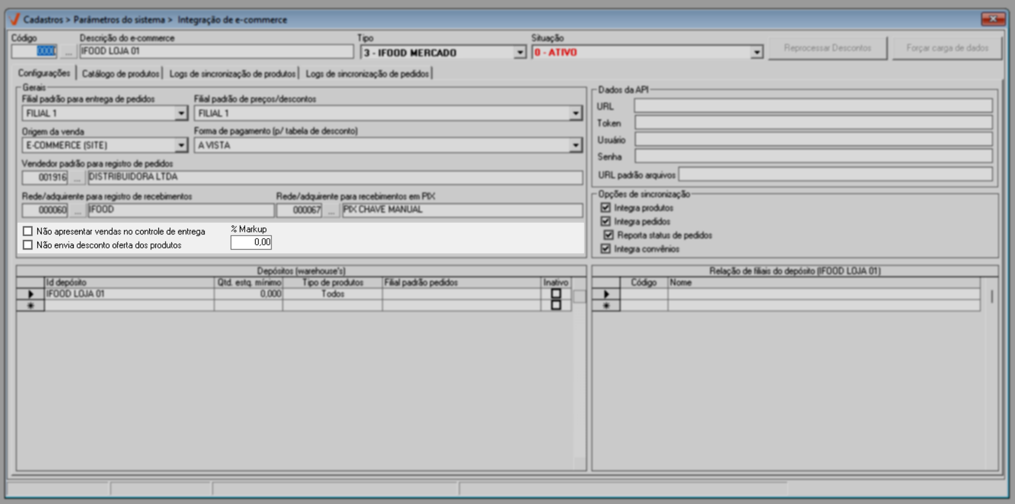Image resolution: width=1015 pixels, height=504 pixels.
Task: Click the 'Descrição do e-commerce' field
Action: 216,52
